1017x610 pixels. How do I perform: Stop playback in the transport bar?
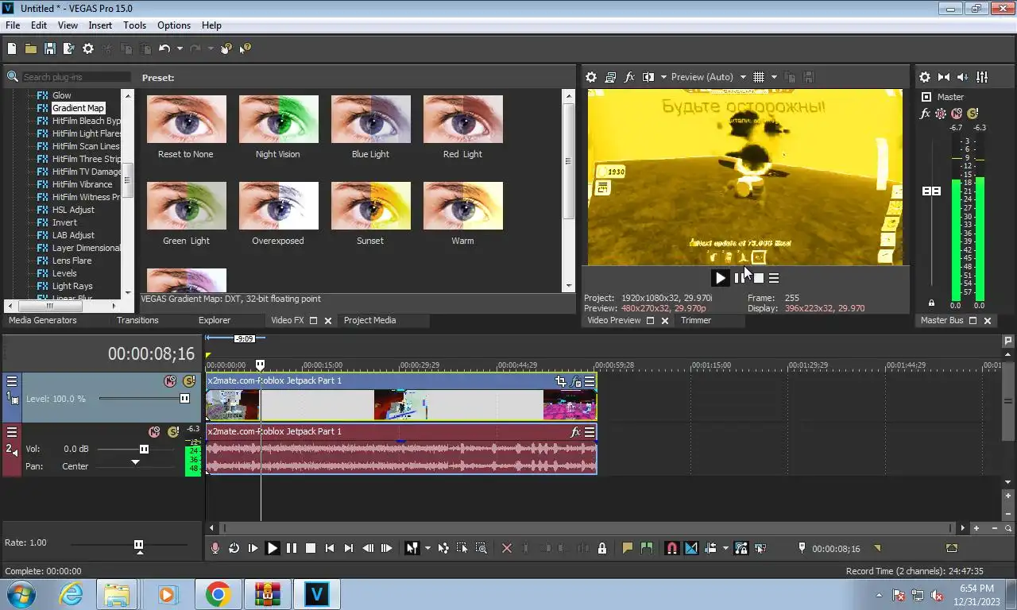tap(311, 548)
